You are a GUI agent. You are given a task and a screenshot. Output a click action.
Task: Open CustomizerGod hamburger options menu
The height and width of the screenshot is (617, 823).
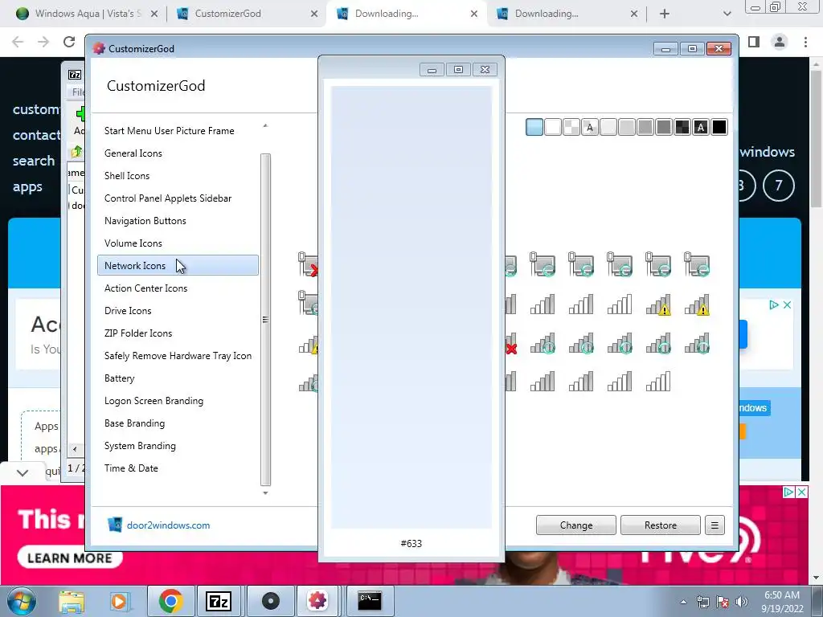714,525
